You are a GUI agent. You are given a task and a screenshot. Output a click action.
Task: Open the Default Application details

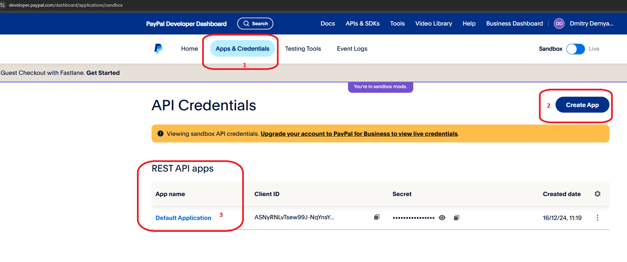(183, 218)
